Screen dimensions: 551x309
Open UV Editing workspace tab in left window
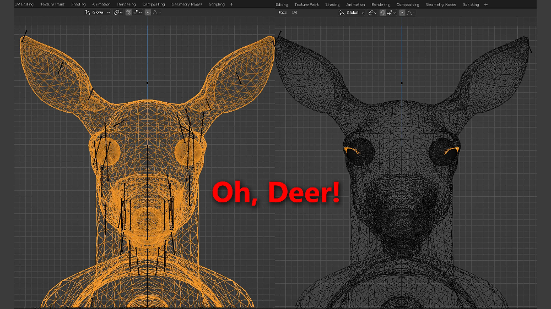24,4
